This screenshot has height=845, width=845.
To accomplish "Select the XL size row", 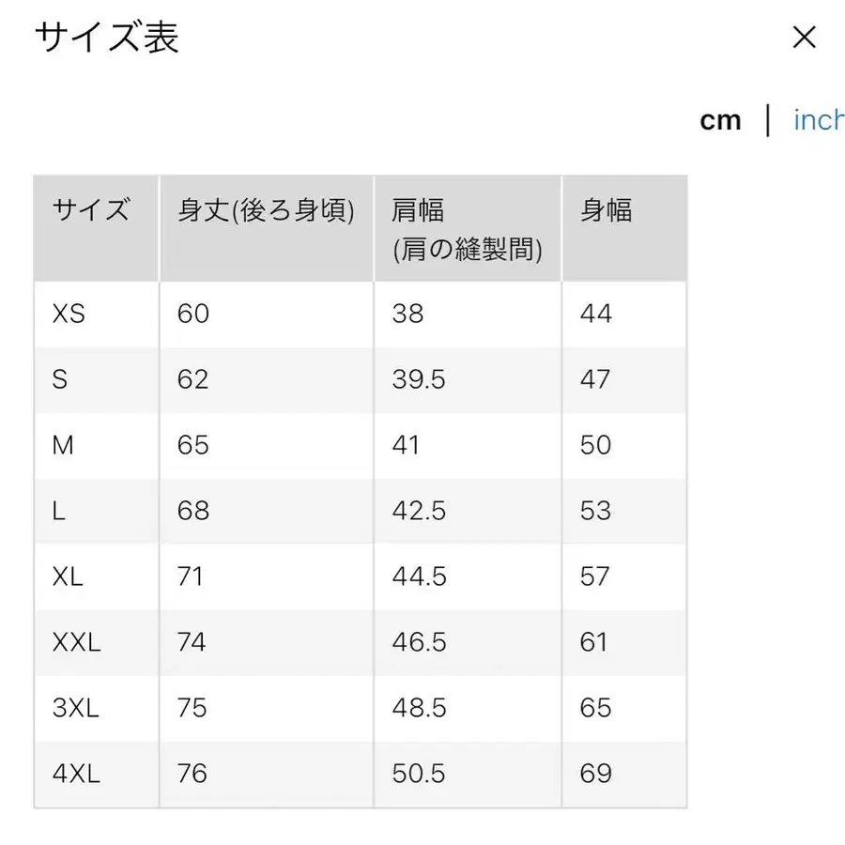I will (67, 576).
